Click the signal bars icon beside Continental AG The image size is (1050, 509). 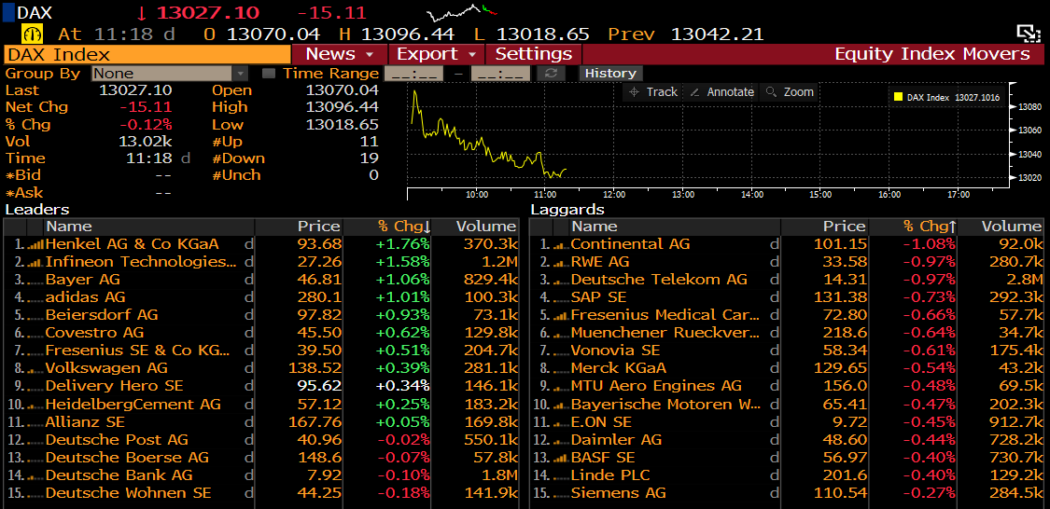562,244
